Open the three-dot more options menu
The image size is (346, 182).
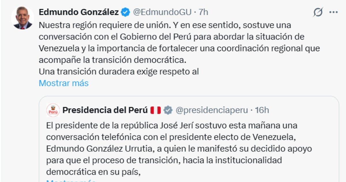[333, 12]
